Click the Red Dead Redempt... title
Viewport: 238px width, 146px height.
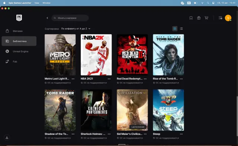(130, 79)
